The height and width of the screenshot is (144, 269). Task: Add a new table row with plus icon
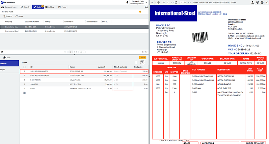24,93
